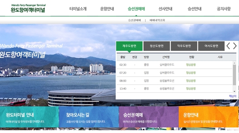Open the 승선안내 menu
Screen dimensions: 239x133
click(194, 9)
